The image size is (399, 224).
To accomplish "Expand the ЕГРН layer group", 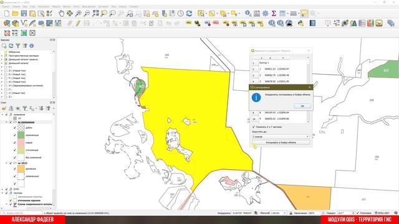I will pos(2,189).
